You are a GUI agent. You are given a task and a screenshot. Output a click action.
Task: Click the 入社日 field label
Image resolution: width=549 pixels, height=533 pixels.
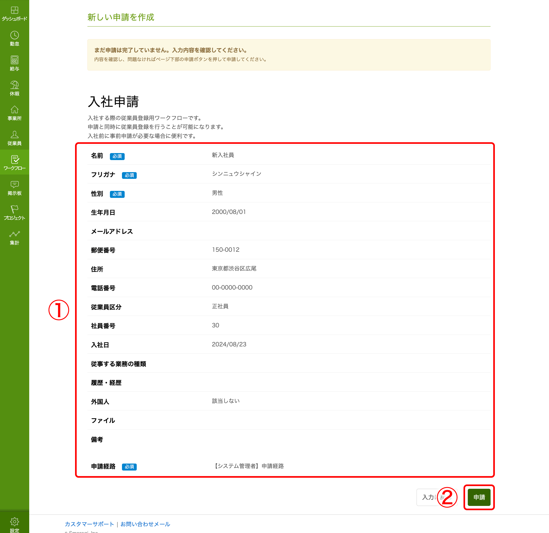coord(100,345)
